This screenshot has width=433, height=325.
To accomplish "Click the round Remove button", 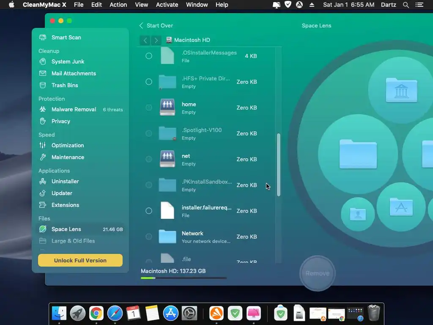I will click(x=318, y=273).
